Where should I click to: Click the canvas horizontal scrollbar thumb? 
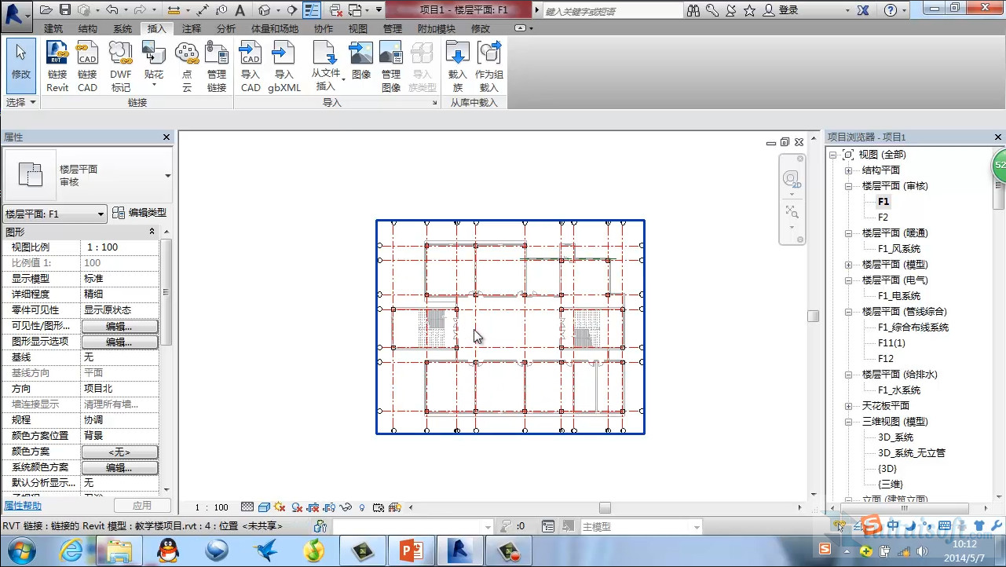[605, 507]
